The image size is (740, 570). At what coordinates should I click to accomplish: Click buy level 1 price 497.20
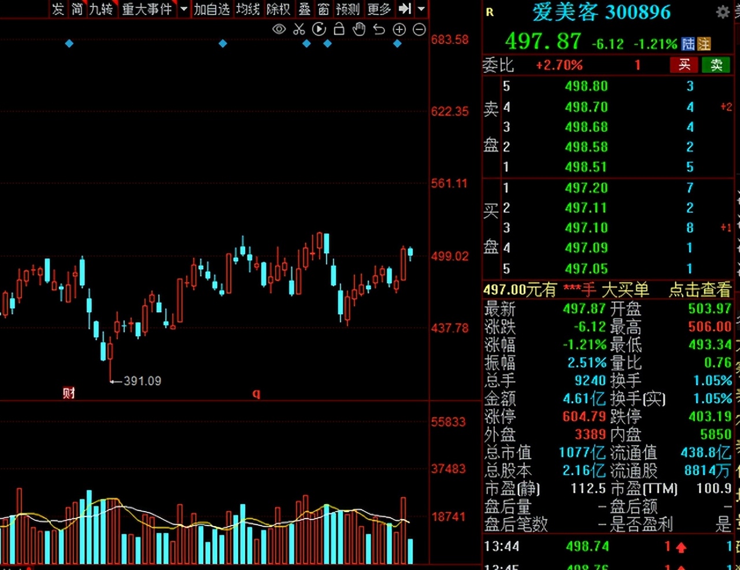pyautogui.click(x=586, y=188)
